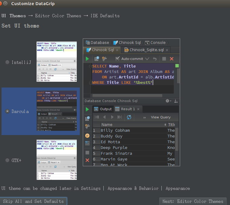The width and height of the screenshot is (230, 205).
Task: Click the hide panel icon beside the gear
Action: pos(176,101)
